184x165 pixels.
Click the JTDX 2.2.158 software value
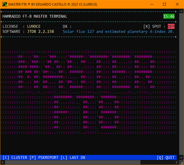(x=40, y=31)
